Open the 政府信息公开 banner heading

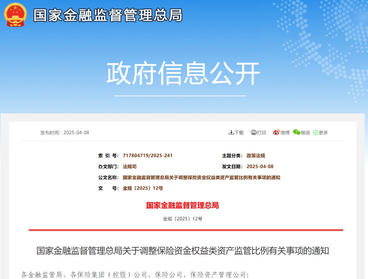pyautogui.click(x=183, y=73)
